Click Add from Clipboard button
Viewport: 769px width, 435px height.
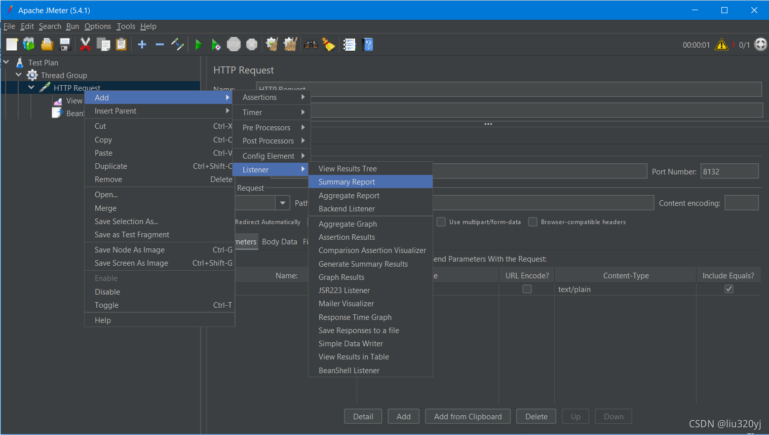[468, 417]
